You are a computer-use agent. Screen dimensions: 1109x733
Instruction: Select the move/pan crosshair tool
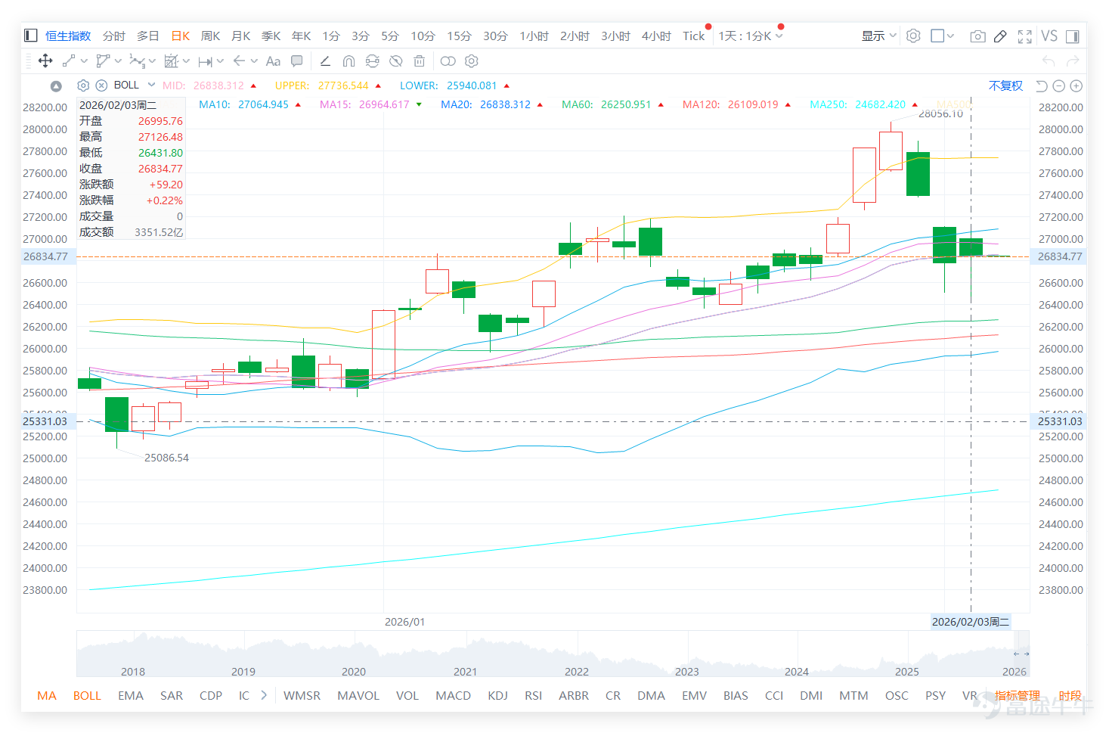[x=45, y=61]
